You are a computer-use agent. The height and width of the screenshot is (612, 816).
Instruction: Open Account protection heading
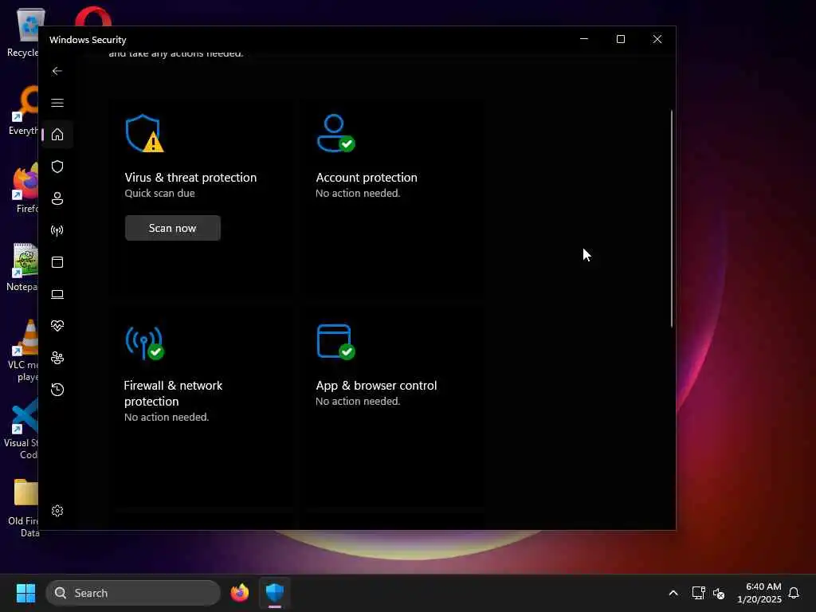(x=367, y=178)
